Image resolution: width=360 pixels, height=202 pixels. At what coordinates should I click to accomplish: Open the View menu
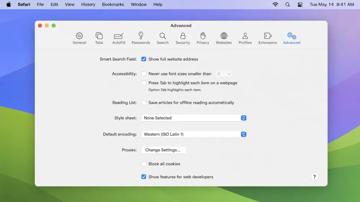[69, 4]
